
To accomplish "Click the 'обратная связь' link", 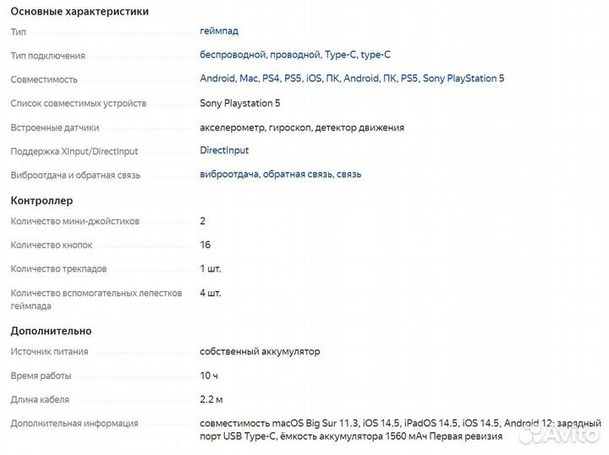I will click(296, 174).
